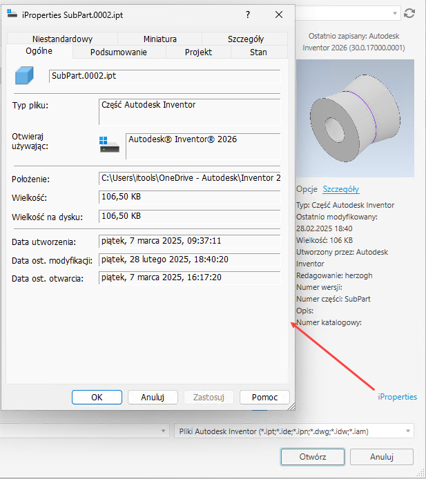426x479 pixels.
Task: Click the Autodesk Inventor 2026 field
Action: click(x=203, y=146)
